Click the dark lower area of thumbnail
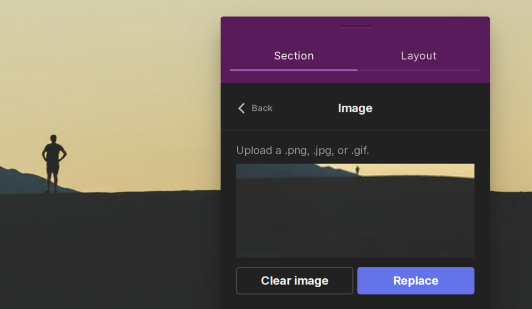Screen dimensions: 532x309 coord(355,220)
